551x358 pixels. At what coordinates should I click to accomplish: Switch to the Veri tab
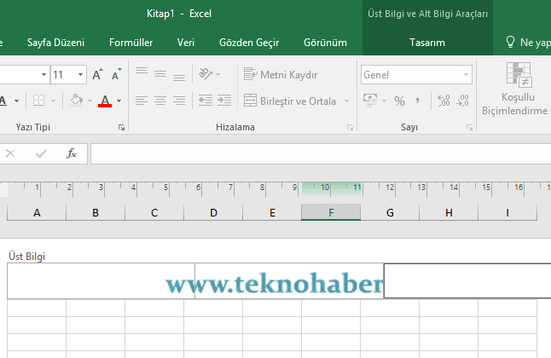coord(186,43)
